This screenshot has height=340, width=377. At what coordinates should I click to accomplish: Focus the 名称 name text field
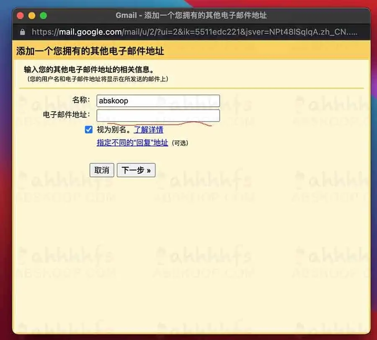point(158,101)
